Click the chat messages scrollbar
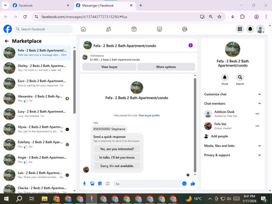The image size is (272, 204). 195,125
